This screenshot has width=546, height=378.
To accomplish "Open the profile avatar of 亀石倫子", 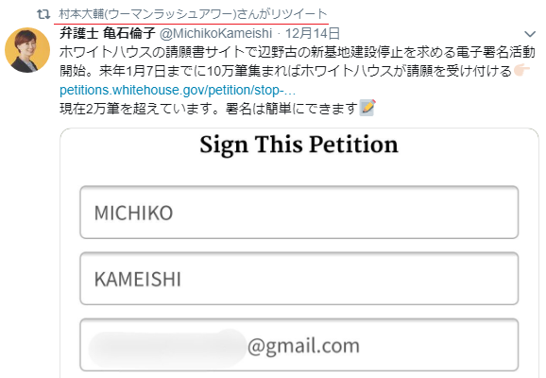I will coord(27,50).
